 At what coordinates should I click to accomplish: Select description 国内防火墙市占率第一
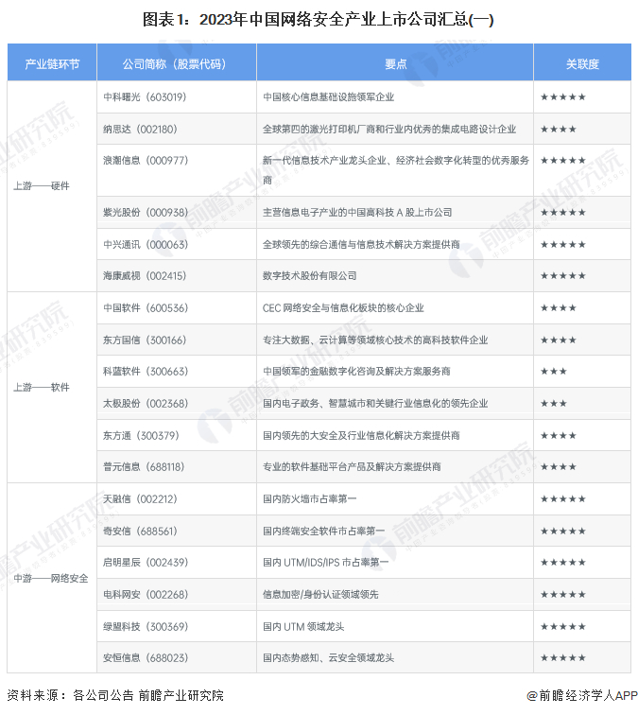click(x=309, y=499)
